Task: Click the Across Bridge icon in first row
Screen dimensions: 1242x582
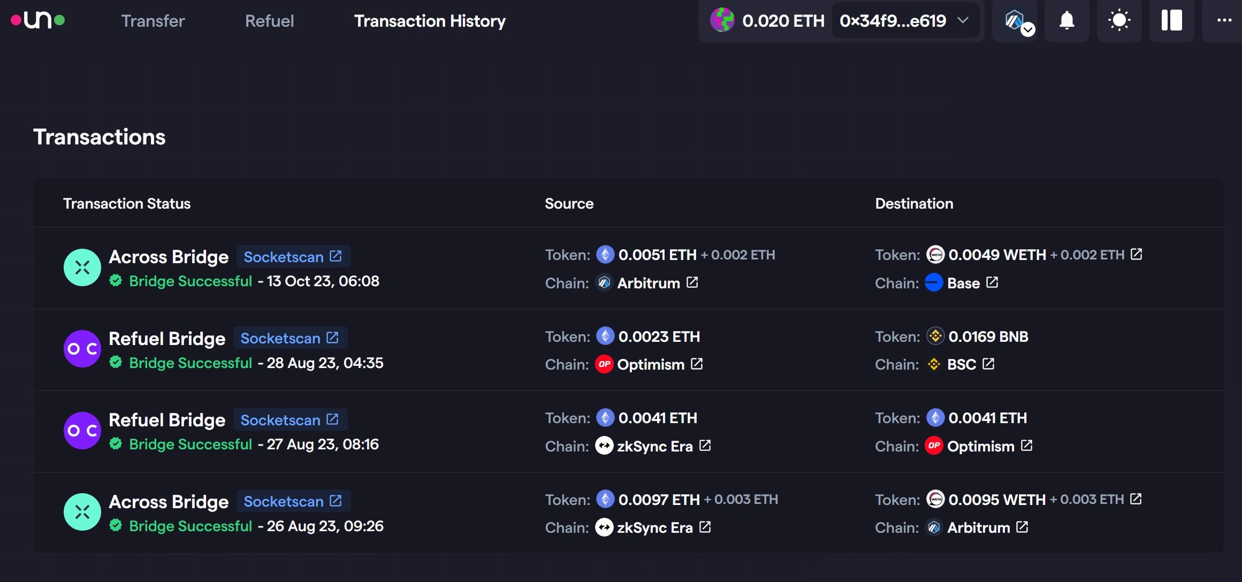Action: [82, 267]
